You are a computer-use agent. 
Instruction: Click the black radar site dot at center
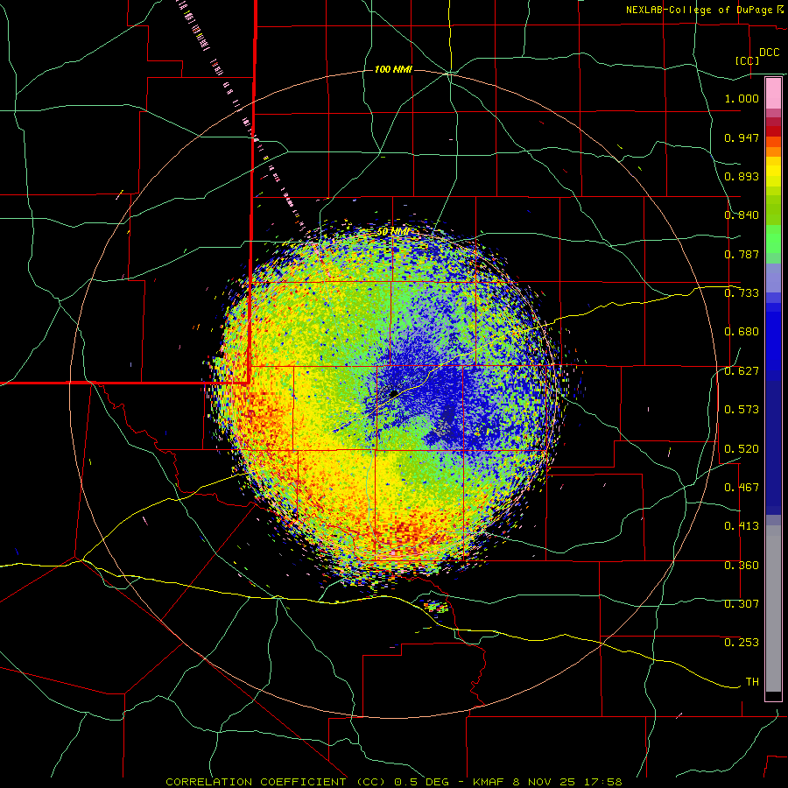point(393,392)
